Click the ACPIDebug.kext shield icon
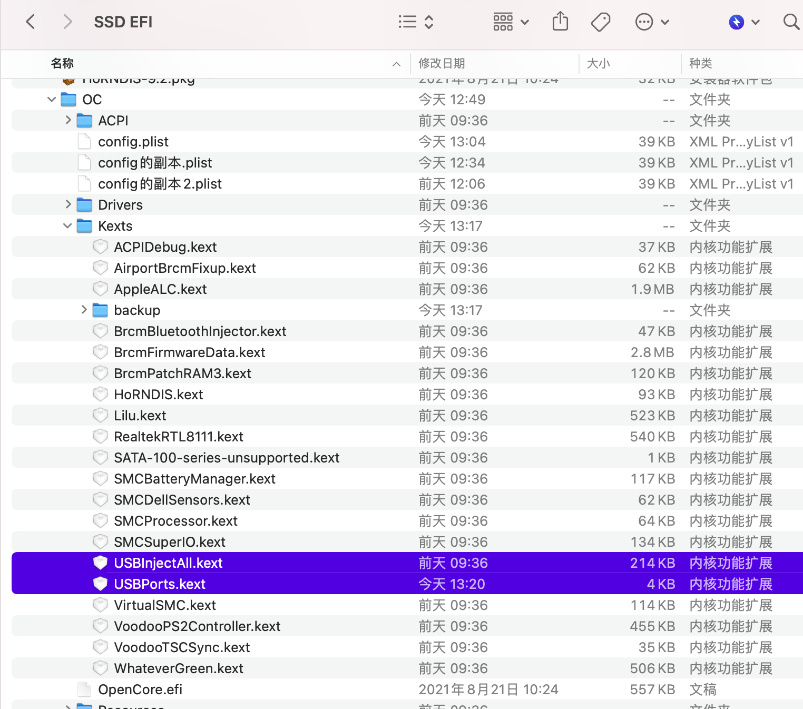 click(x=100, y=247)
